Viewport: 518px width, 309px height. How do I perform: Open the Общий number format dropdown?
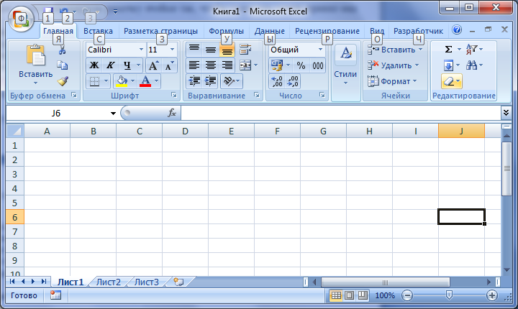(x=320, y=50)
